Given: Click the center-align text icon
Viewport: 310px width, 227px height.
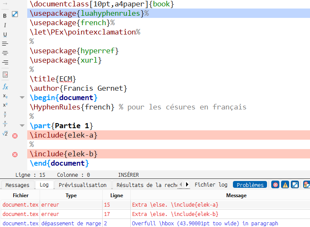Looking at the screenshot, I should pyautogui.click(x=5, y=53).
